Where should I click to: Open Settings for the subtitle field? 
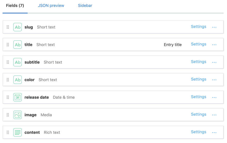198,62
